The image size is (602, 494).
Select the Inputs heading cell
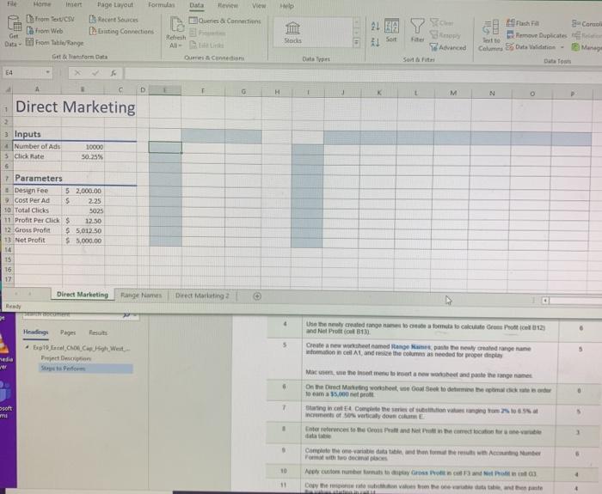pos(37,134)
